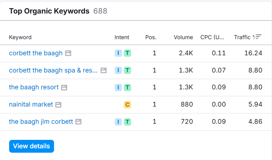Open SERP snapshot for the baagh resort
Image resolution: width=272 pixels, height=160 pixels.
(64, 88)
